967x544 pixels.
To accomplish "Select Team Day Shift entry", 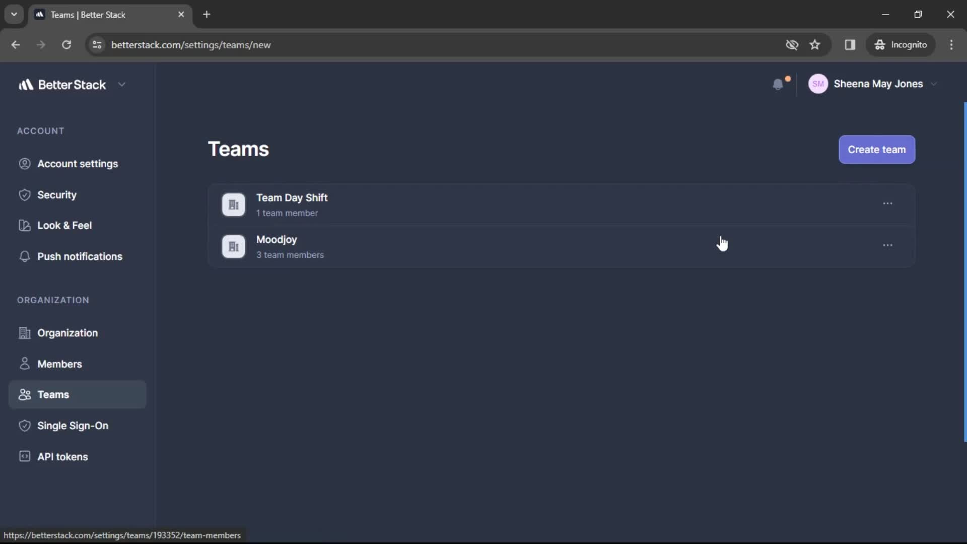I will click(x=292, y=205).
